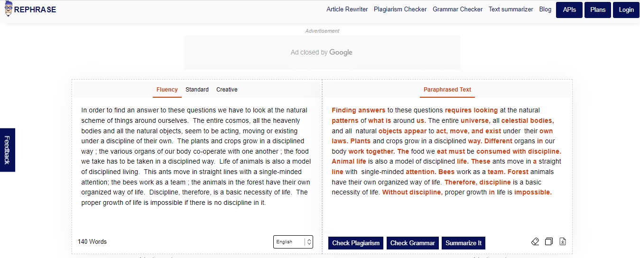This screenshot has width=640, height=258.
Task: Switch to the Fluency mode tab
Action: pos(167,90)
